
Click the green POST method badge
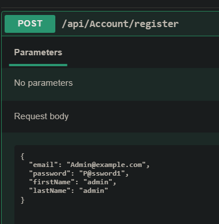point(30,24)
